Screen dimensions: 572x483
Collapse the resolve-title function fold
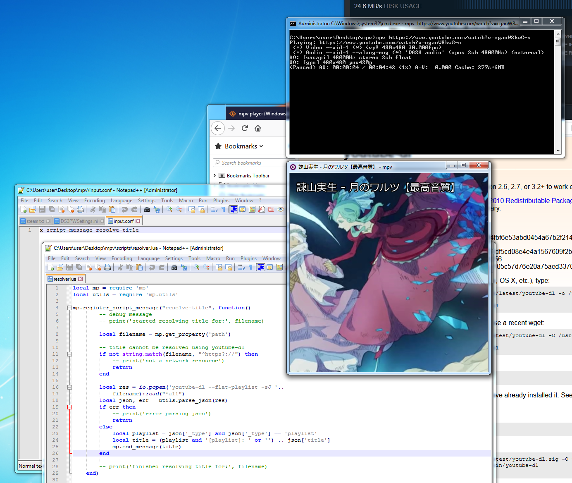(x=69, y=308)
